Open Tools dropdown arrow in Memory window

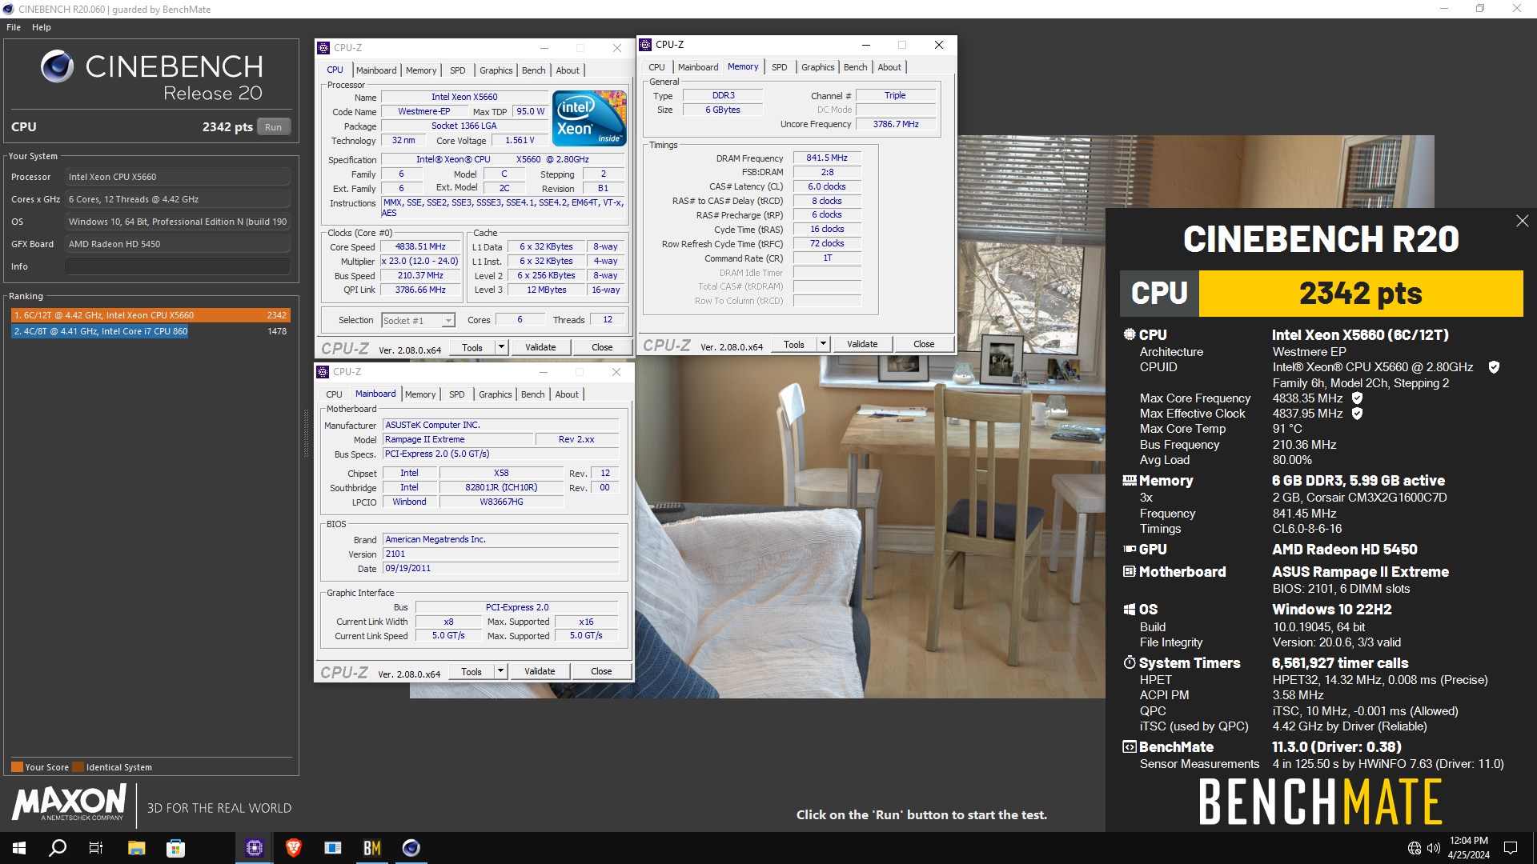823,344
